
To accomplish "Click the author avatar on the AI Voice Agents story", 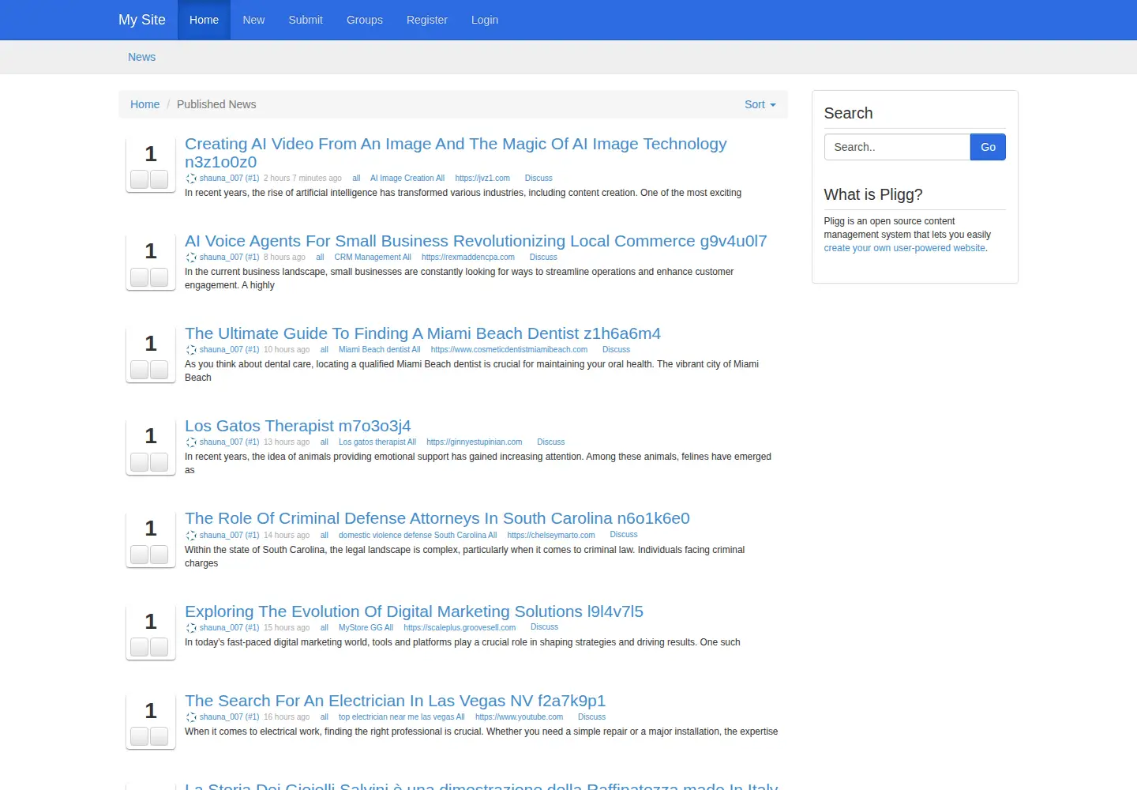I will [191, 258].
